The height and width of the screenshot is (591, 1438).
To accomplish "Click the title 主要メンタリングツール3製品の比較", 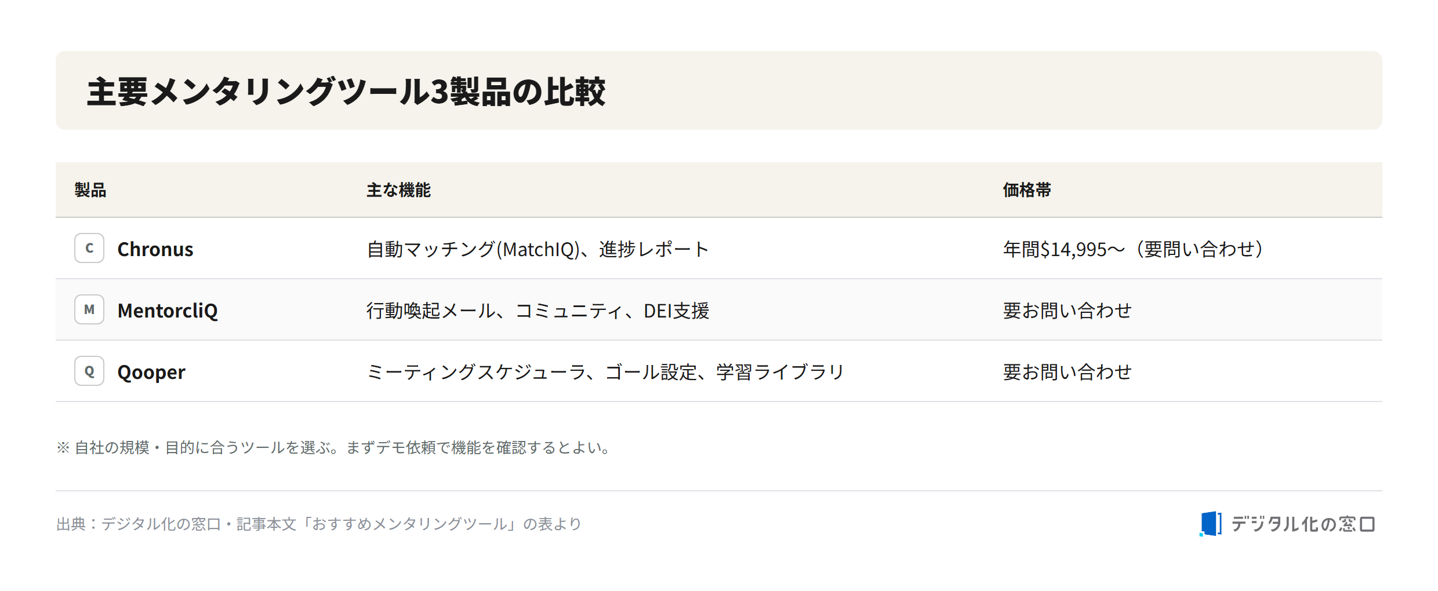I will [346, 92].
